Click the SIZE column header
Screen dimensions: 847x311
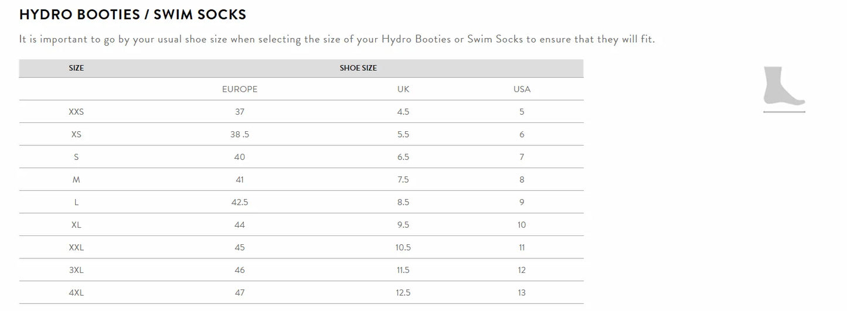76,68
